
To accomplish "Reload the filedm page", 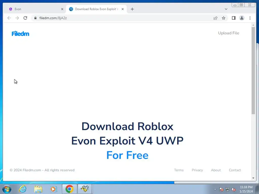I will coord(25,18).
